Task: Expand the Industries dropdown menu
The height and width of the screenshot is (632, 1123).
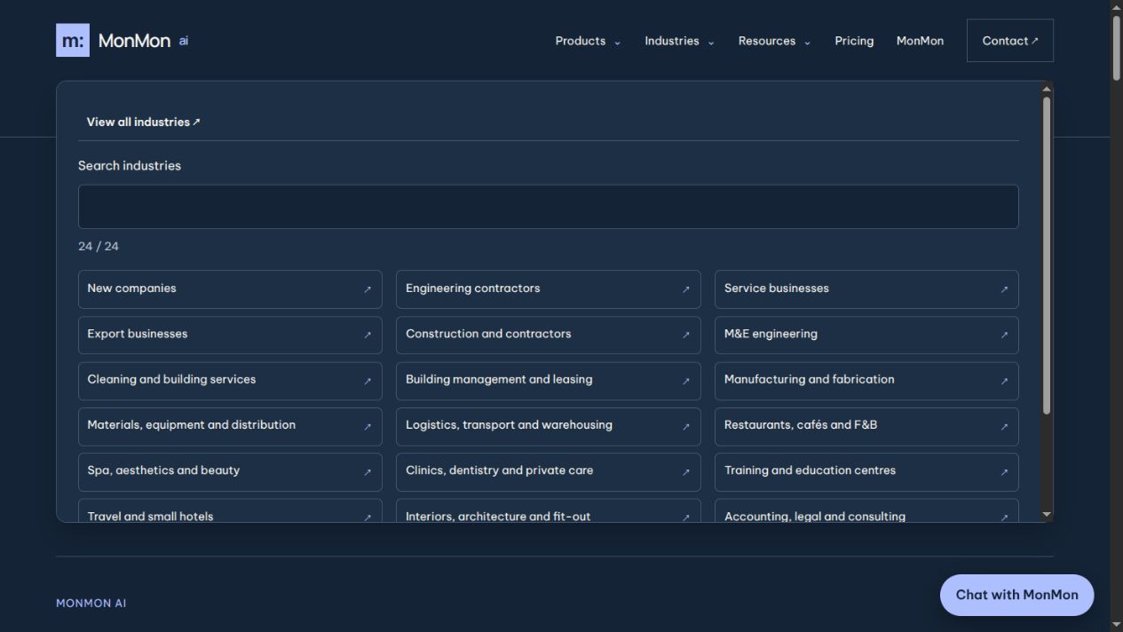Action: coord(679,41)
